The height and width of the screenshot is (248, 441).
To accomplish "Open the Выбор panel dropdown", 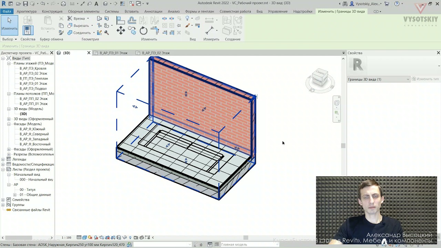I will [9, 39].
